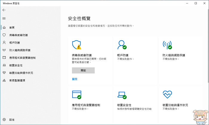Maximize the Windows 安全性 window
Screen dimensions: 209x125
[x=196, y=3]
